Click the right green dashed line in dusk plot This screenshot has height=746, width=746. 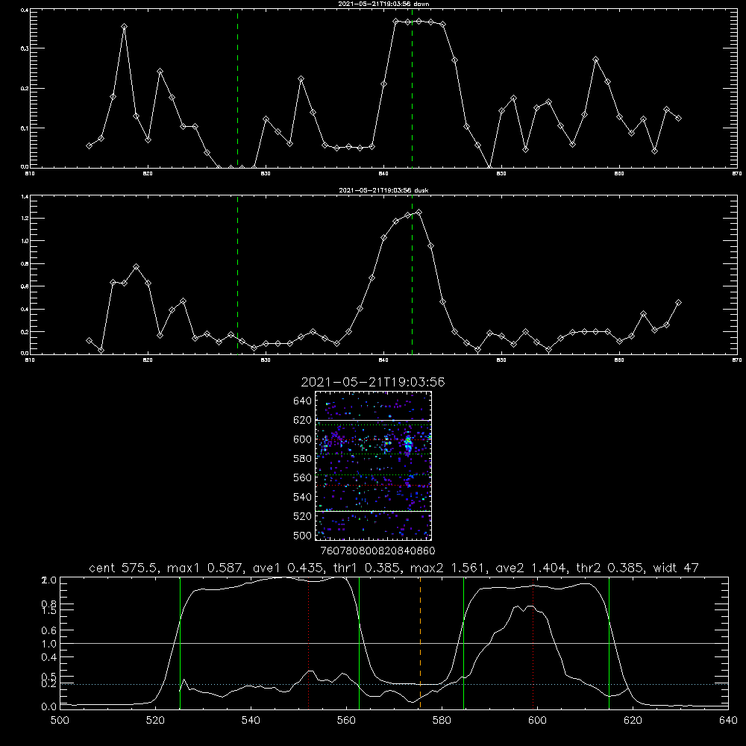412,276
